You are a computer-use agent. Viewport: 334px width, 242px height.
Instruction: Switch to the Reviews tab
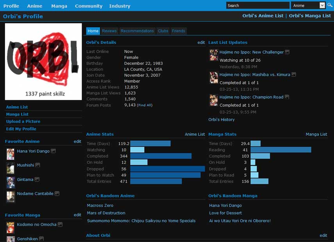[x=109, y=31]
